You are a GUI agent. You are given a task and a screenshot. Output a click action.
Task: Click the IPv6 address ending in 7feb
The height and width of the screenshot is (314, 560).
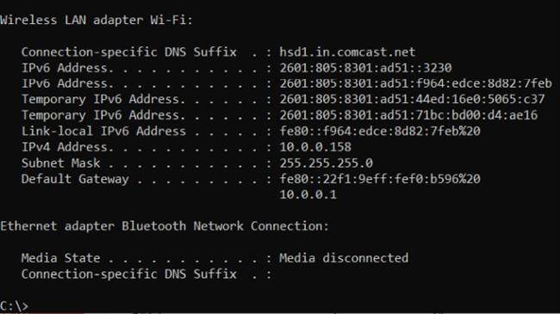tap(416, 83)
